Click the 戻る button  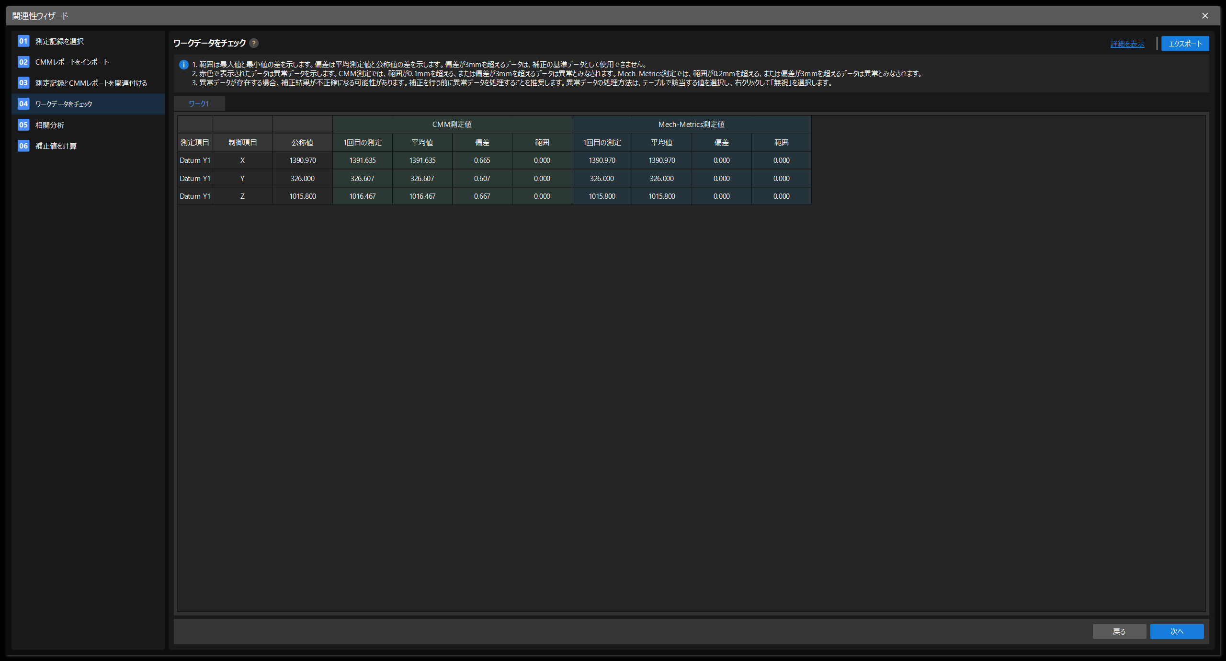pos(1119,631)
